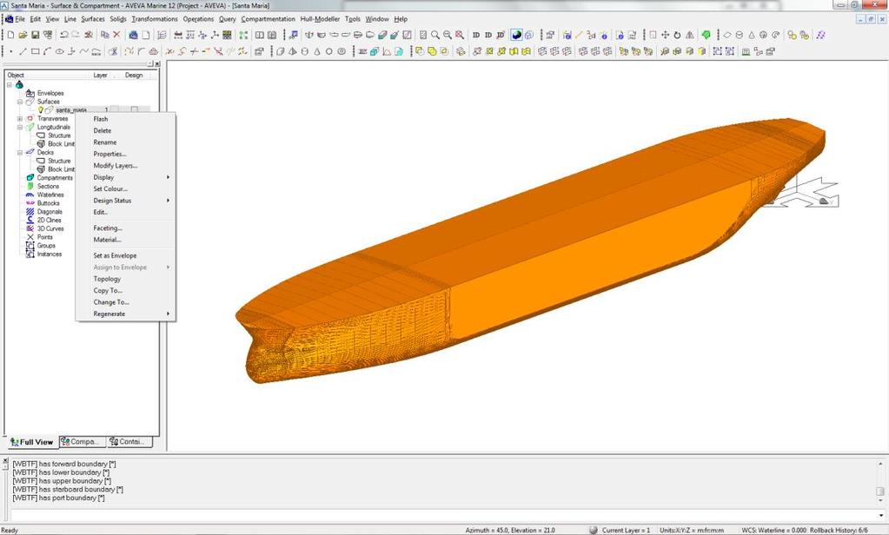Switch to the Contai... tab
This screenshot has height=535, width=889.
(129, 441)
